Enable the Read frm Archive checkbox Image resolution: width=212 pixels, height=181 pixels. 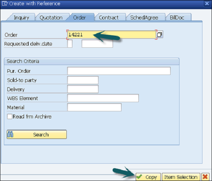pos(10,116)
